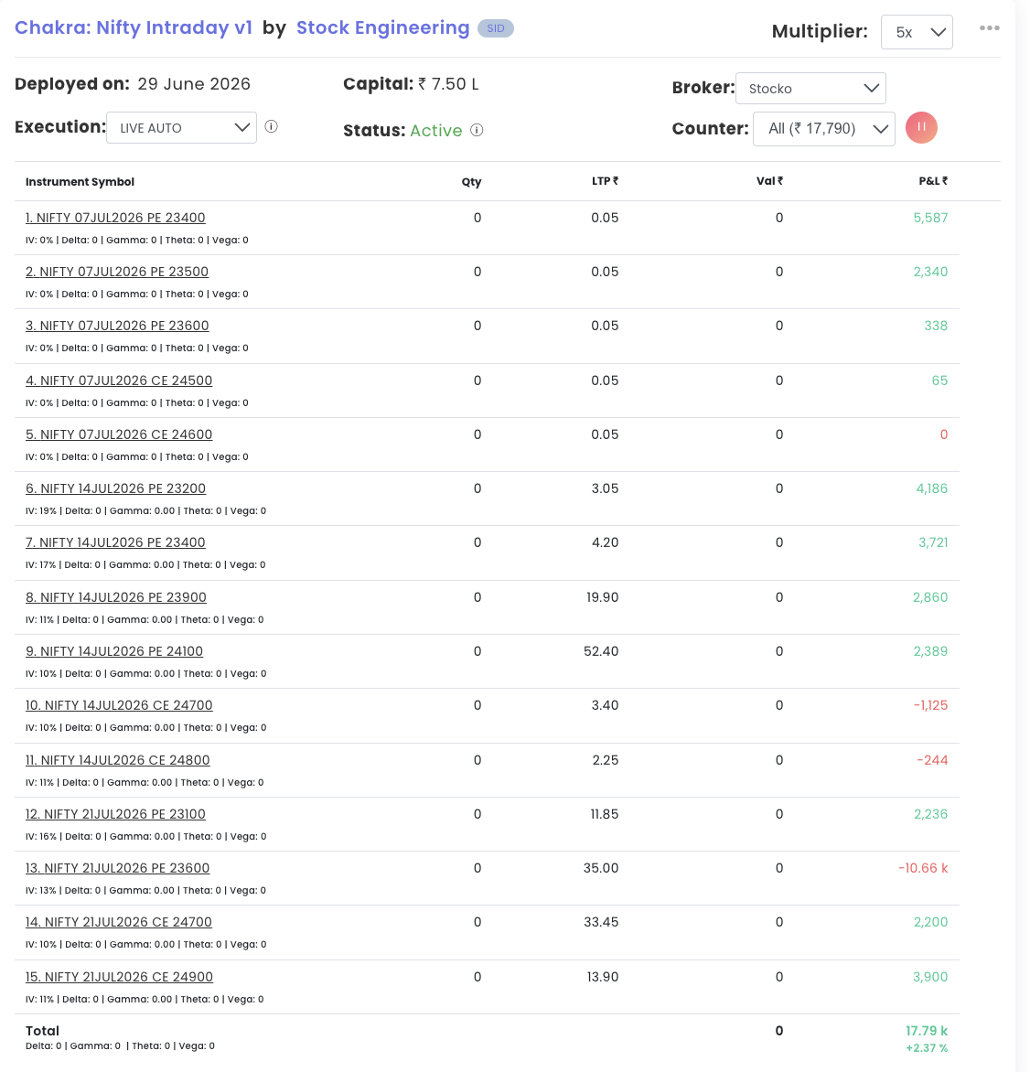Open instrument NIFTY 07JUL2026 CE 24600
This screenshot has width=1030, height=1072.
[119, 434]
